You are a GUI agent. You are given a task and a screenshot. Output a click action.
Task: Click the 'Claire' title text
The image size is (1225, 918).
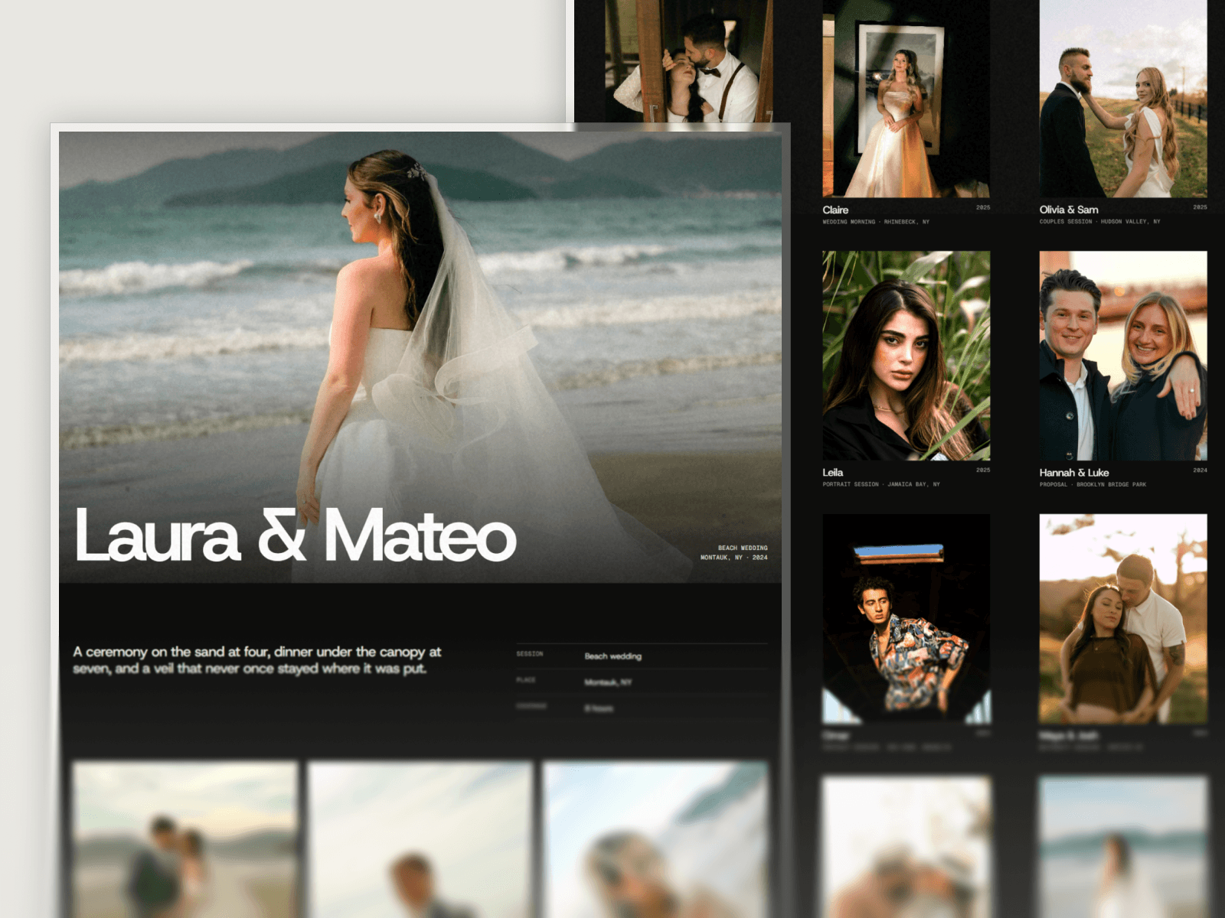coord(835,210)
